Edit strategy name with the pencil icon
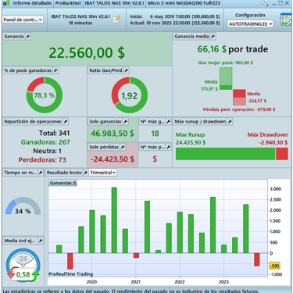 (117, 19)
